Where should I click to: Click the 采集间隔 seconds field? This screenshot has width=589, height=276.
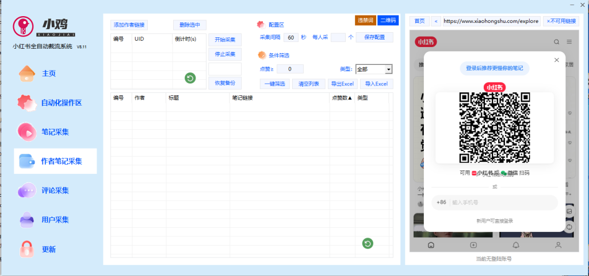pyautogui.click(x=290, y=37)
